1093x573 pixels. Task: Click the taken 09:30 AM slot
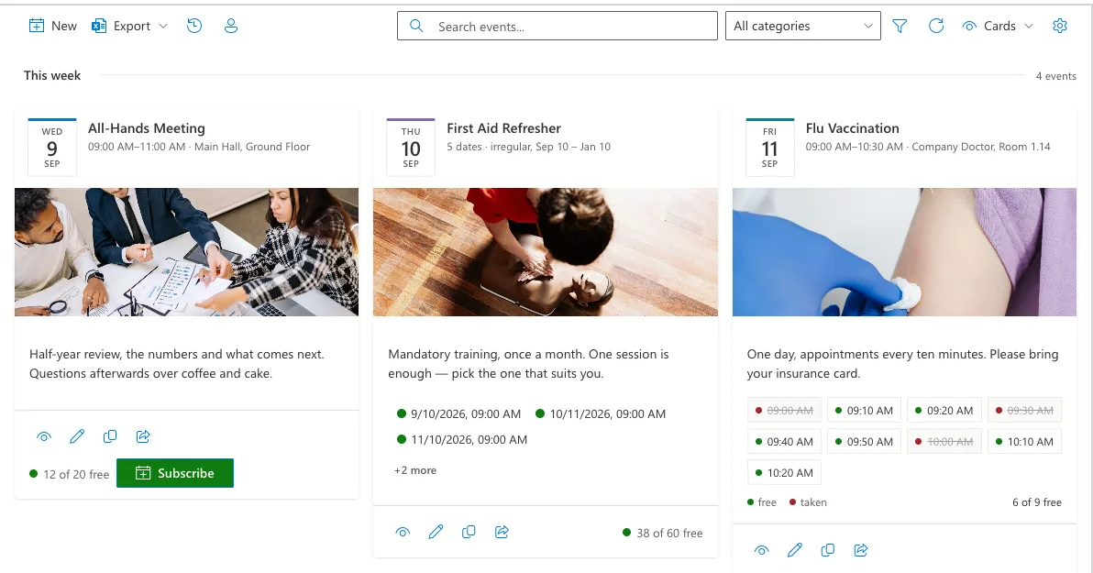pyautogui.click(x=1025, y=411)
